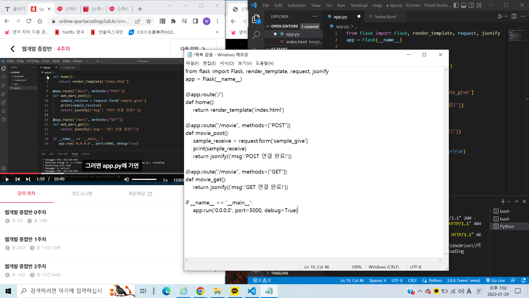Viewport: 529px width, 298px height.
Task: Reload the Sparta Coding Club page in Chrome
Action: coord(29,21)
